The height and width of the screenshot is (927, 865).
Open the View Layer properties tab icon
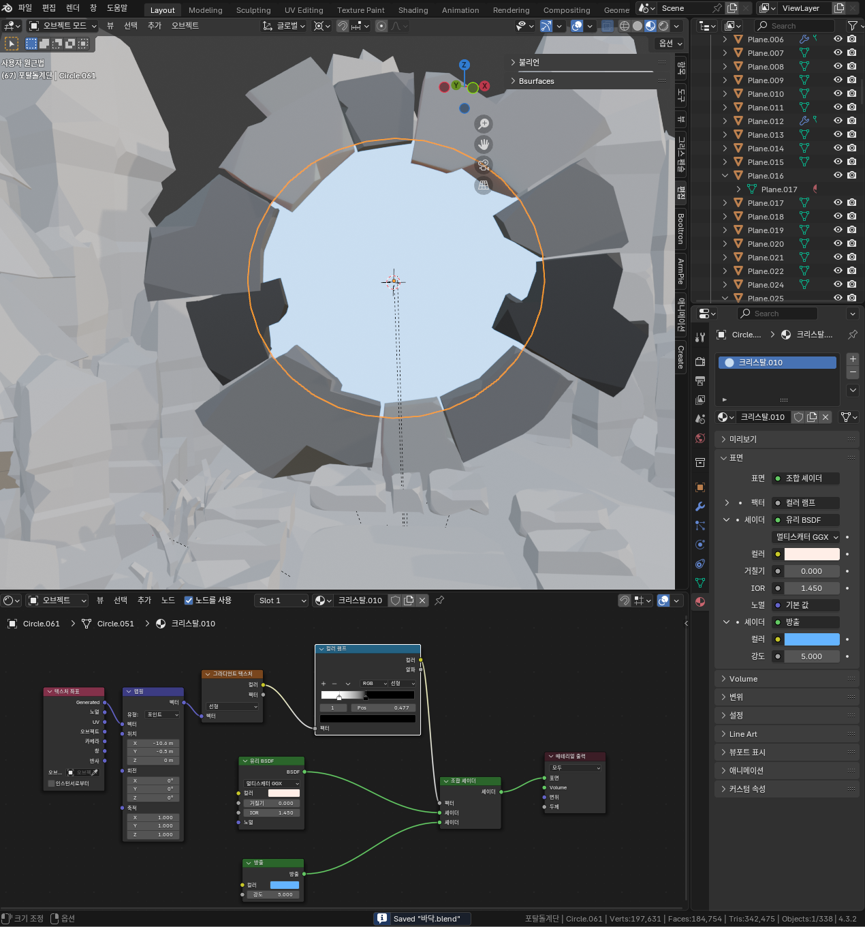pyautogui.click(x=700, y=399)
